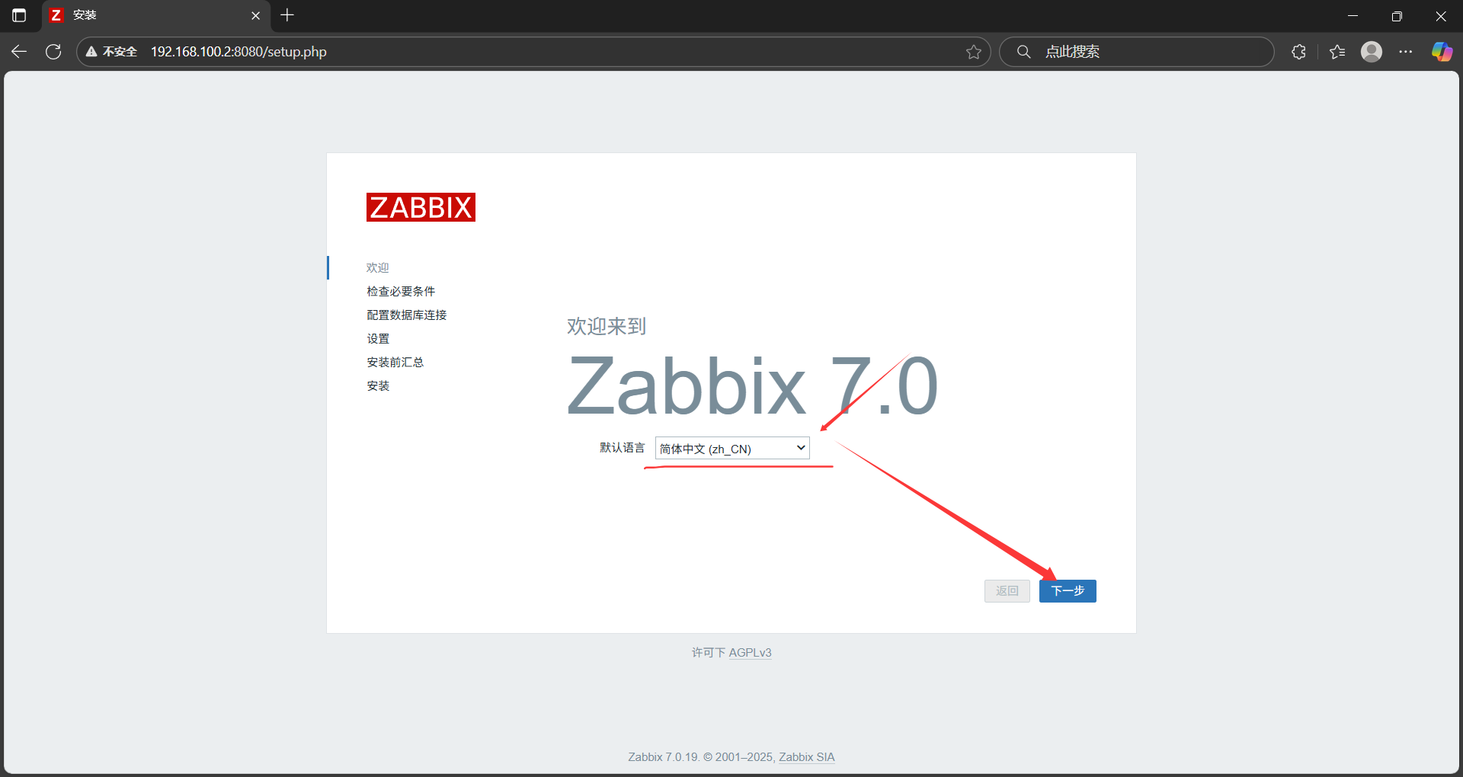The width and height of the screenshot is (1463, 777).
Task: Open a new browser tab
Action: (x=287, y=15)
